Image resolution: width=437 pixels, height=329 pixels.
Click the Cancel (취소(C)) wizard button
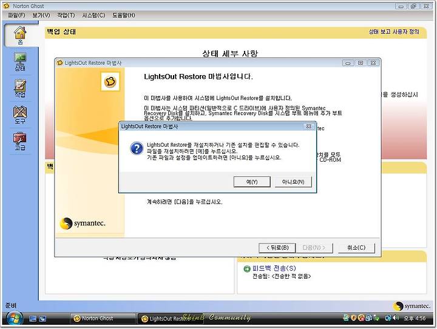(x=356, y=248)
